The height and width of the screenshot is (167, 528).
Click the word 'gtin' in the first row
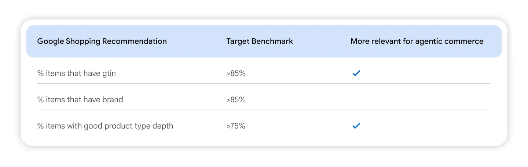coord(109,73)
